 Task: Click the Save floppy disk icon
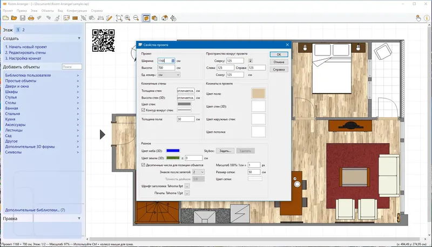point(23,18)
